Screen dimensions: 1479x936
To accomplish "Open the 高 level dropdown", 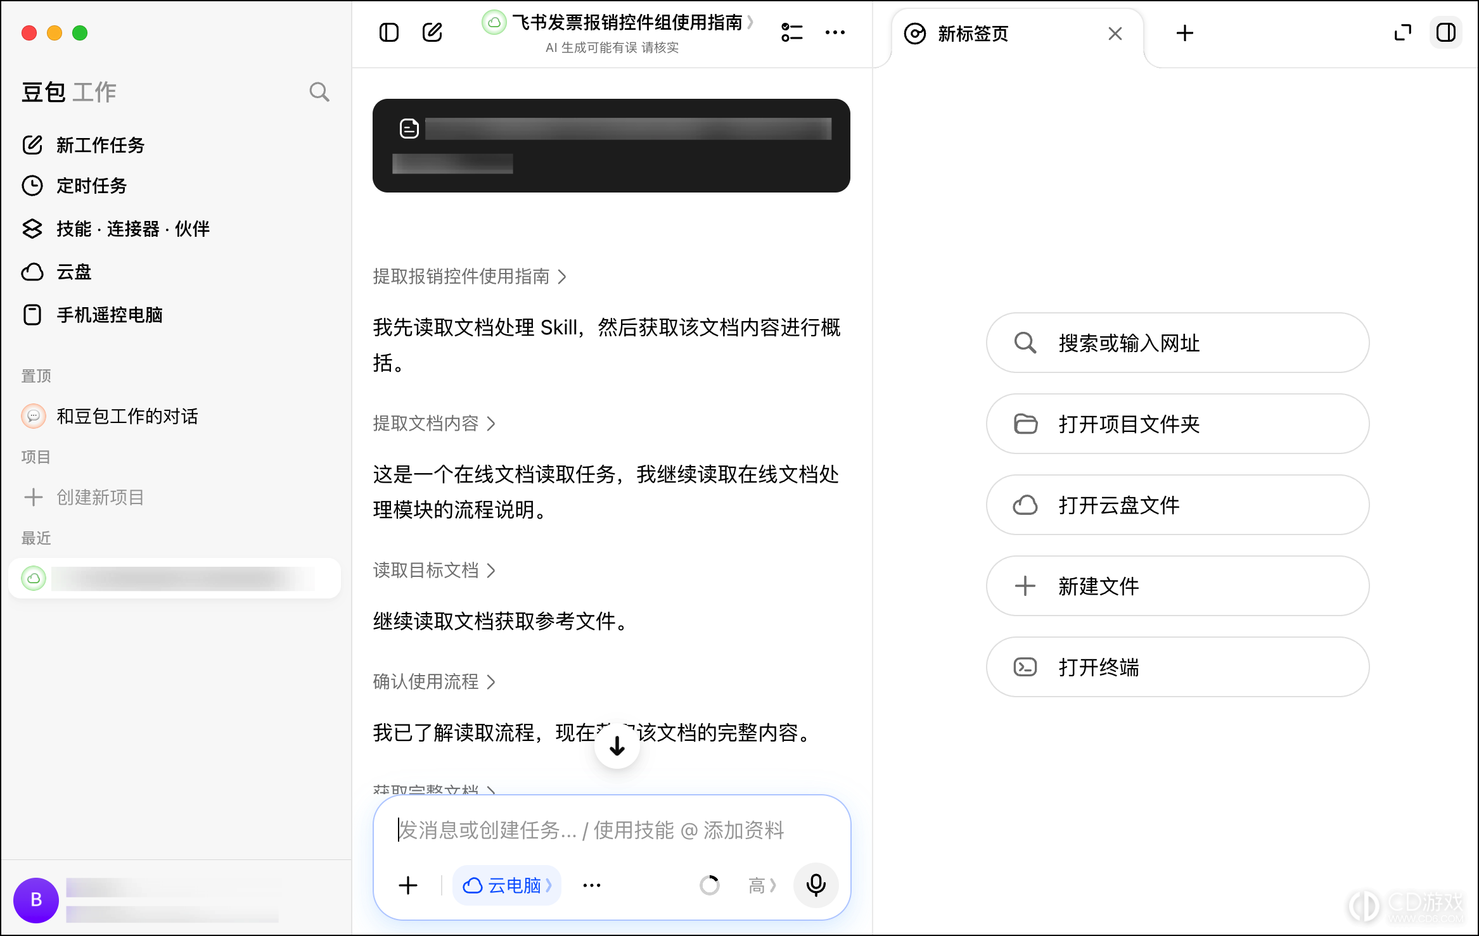I will point(762,885).
